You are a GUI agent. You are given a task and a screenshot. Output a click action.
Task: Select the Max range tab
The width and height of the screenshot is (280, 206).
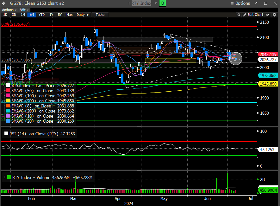(x=70, y=15)
